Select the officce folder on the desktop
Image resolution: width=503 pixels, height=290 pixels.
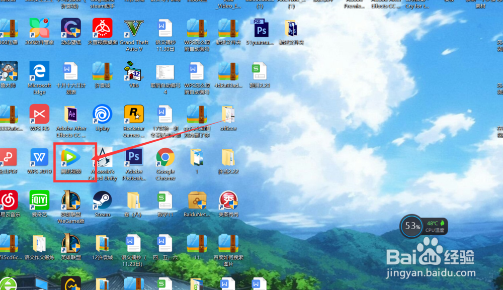click(x=228, y=114)
